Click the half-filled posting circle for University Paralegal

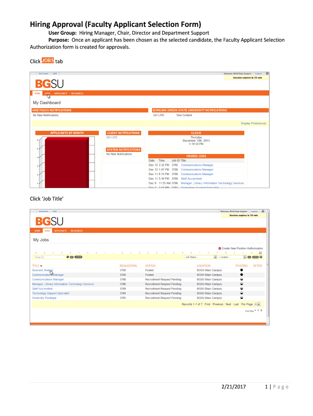[x=241, y=298]
